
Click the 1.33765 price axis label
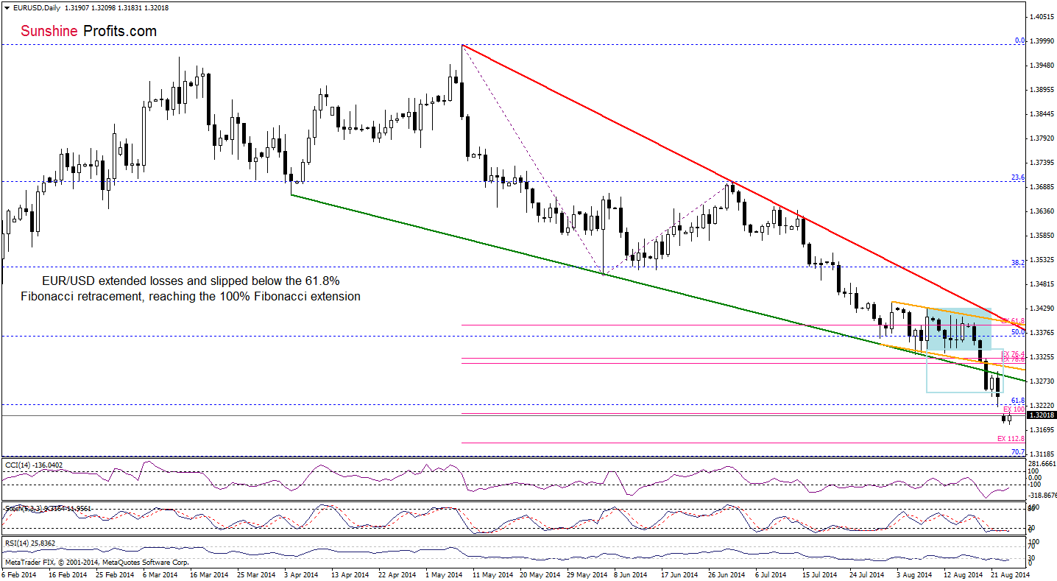[x=1042, y=333]
